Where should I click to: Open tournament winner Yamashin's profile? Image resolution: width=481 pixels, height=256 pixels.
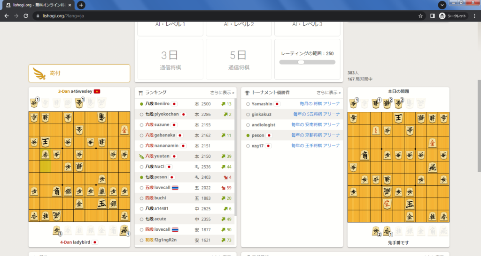pos(262,104)
